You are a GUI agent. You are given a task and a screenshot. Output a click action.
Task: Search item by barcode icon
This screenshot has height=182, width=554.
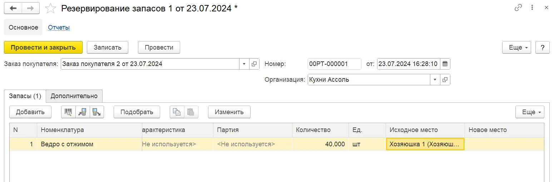point(68,112)
